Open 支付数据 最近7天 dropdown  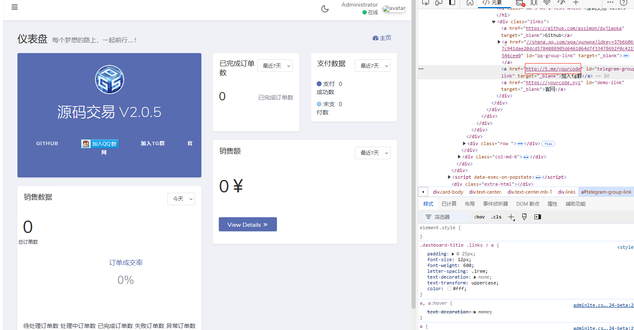tap(373, 66)
